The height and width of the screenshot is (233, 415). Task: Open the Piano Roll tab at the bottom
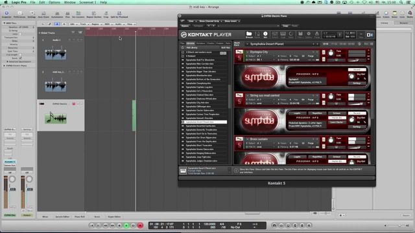click(x=79, y=217)
